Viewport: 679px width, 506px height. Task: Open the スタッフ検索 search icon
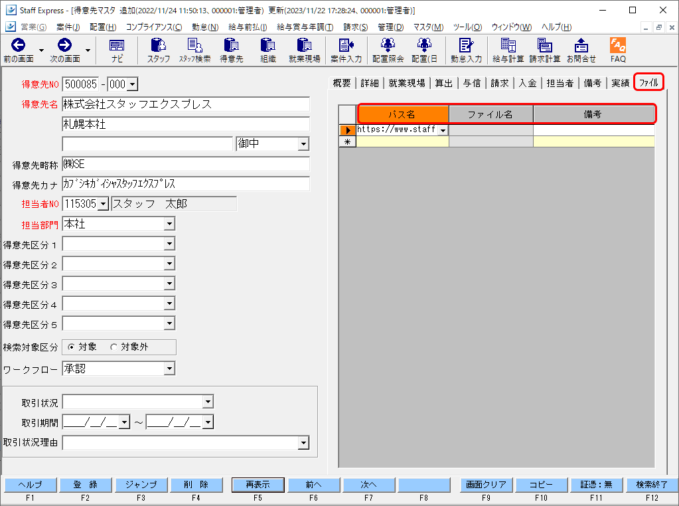tap(195, 46)
